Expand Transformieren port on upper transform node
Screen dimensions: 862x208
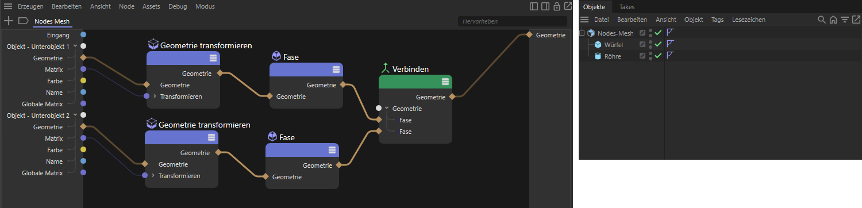coord(155,97)
